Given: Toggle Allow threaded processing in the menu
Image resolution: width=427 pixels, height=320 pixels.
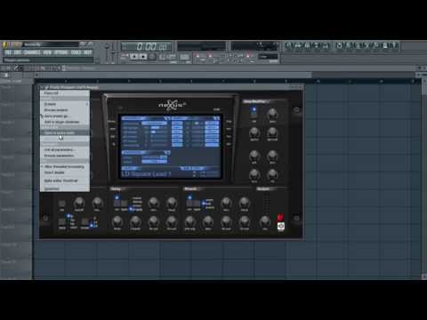Looking at the screenshot, I should click(64, 167).
